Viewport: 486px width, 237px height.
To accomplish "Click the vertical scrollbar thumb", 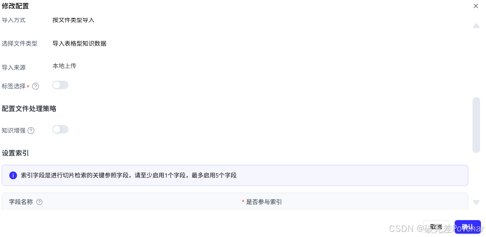I will (x=476, y=125).
